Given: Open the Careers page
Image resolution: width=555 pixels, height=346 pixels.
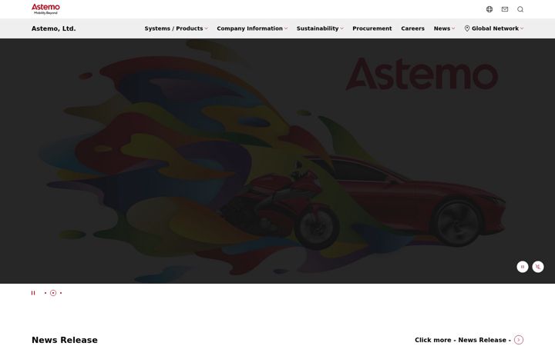Looking at the screenshot, I should 412,28.
